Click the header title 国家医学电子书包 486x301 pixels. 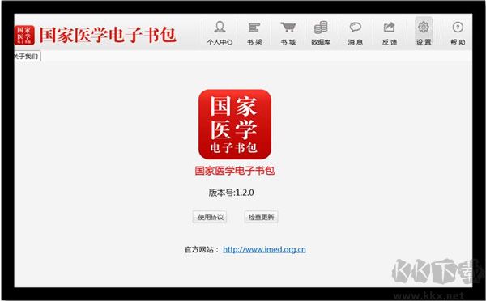(108, 35)
